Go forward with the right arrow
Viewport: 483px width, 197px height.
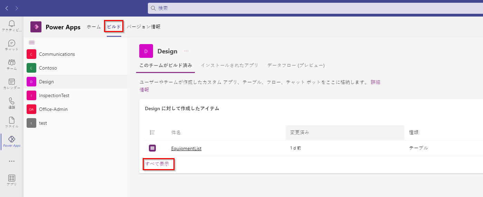17,8
